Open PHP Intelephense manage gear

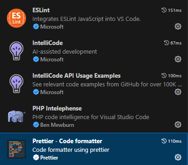pyautogui.click(x=178, y=125)
